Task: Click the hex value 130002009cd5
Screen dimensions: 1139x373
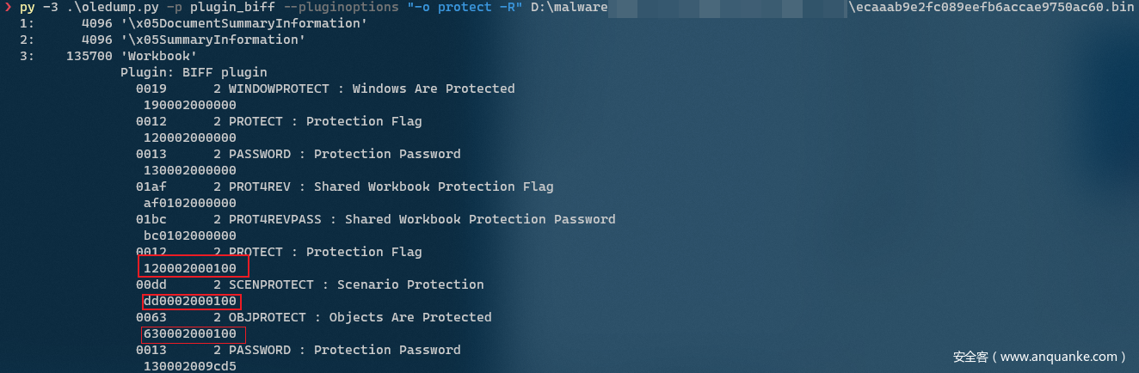Action: (190, 366)
